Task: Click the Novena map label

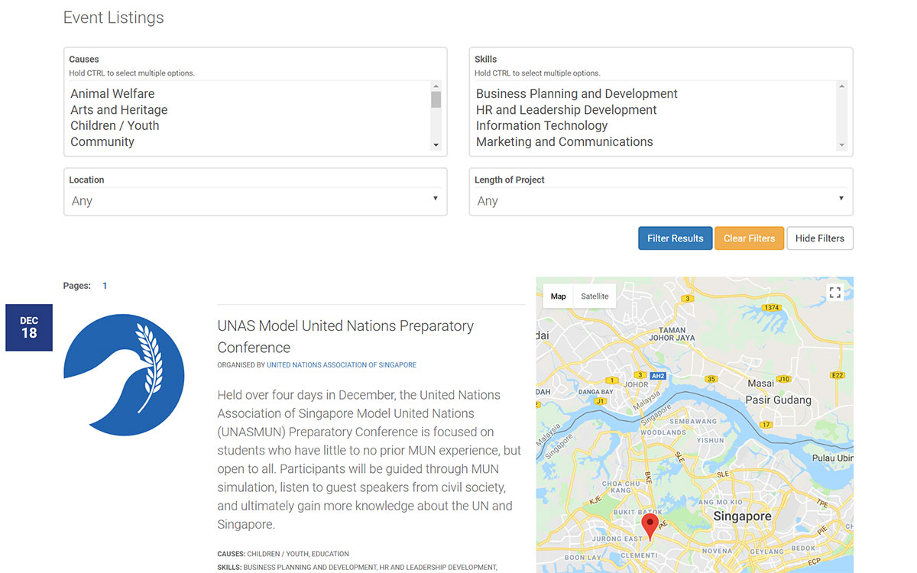Action: pos(717,552)
